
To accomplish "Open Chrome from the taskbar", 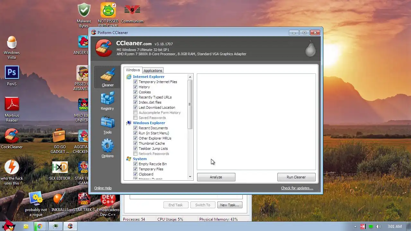I will (x=39, y=226).
